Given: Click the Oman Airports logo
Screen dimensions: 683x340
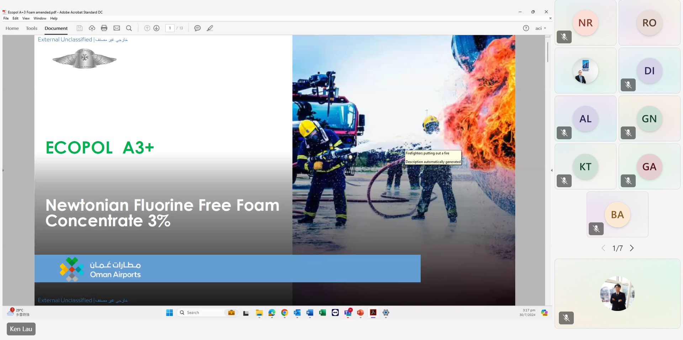Looking at the screenshot, I should pyautogui.click(x=100, y=269).
